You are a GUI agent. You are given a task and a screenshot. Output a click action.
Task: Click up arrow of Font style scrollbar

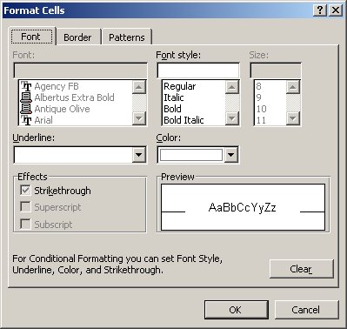[x=232, y=87]
